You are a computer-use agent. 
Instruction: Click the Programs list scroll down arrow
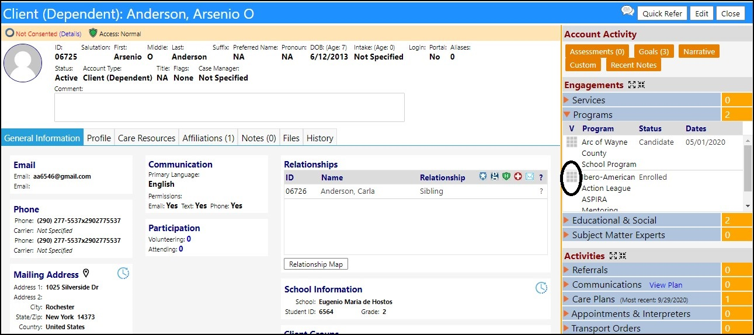748,206
